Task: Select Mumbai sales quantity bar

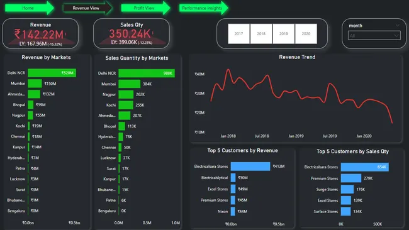Action: coord(130,84)
